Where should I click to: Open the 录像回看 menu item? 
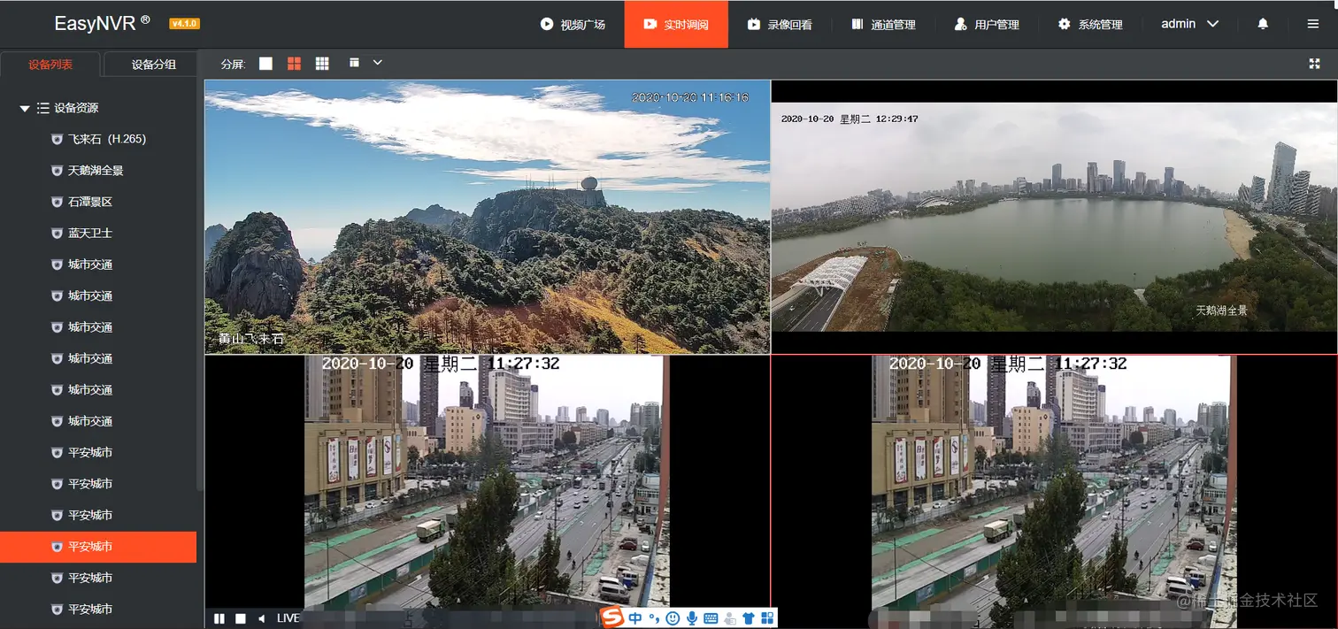pyautogui.click(x=780, y=24)
